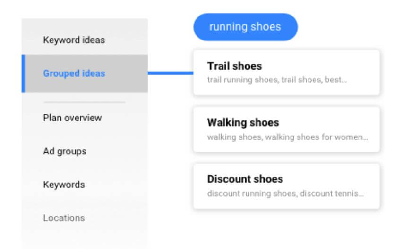Click the sidebar divider above Plan overview
This screenshot has width=402, height=249.
coord(84,102)
